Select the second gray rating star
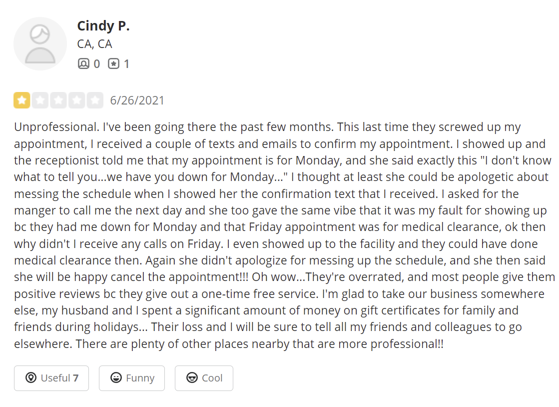 pyautogui.click(x=40, y=100)
